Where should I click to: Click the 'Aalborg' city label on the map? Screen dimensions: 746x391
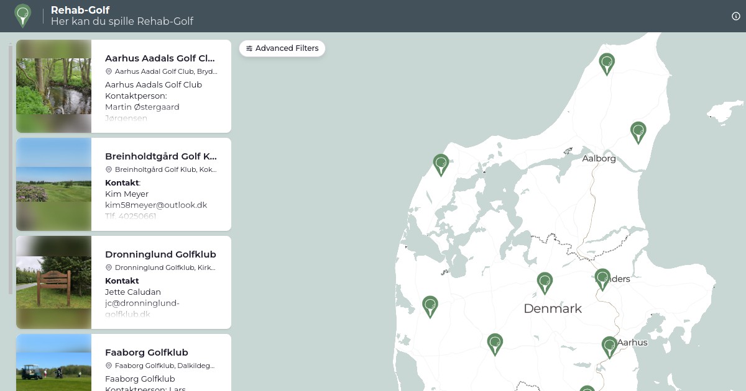599,158
